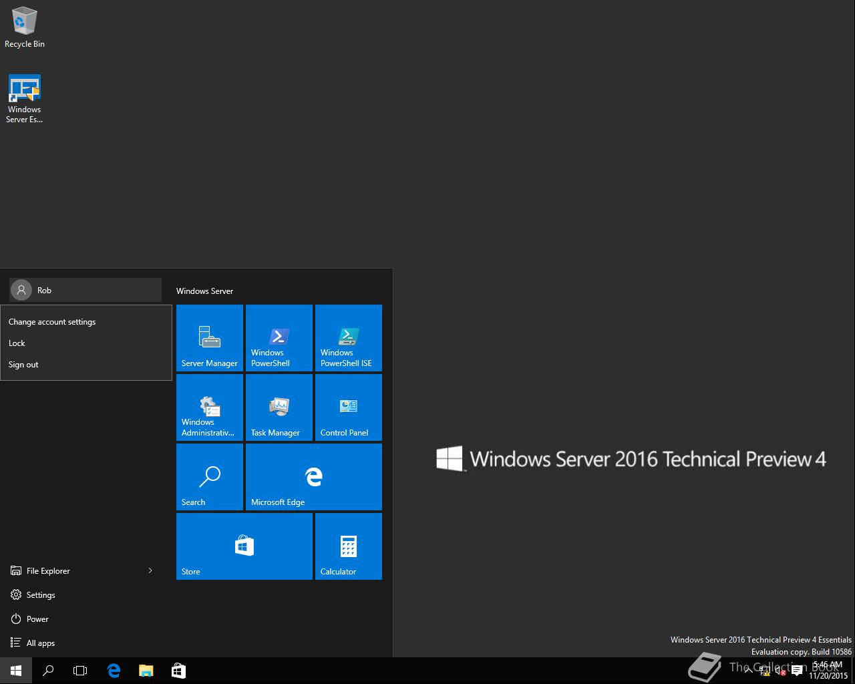
Task: Launch the Calculator tile
Action: click(349, 546)
